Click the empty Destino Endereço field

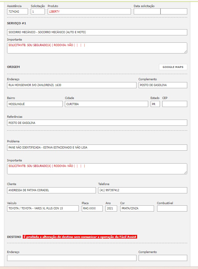(x=72, y=258)
